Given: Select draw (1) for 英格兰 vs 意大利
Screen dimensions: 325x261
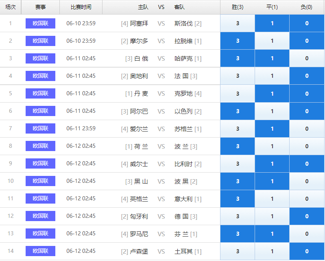Looking at the screenshot, I should (272, 199).
